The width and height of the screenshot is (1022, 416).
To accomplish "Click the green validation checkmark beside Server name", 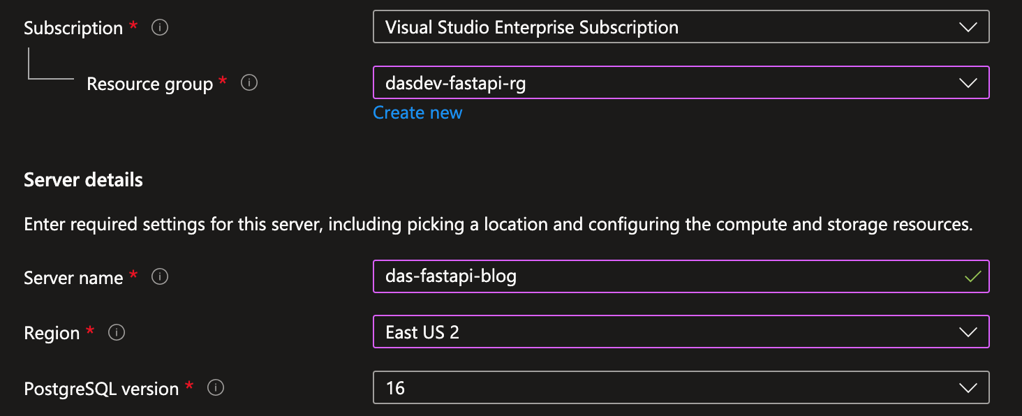I will point(971,276).
